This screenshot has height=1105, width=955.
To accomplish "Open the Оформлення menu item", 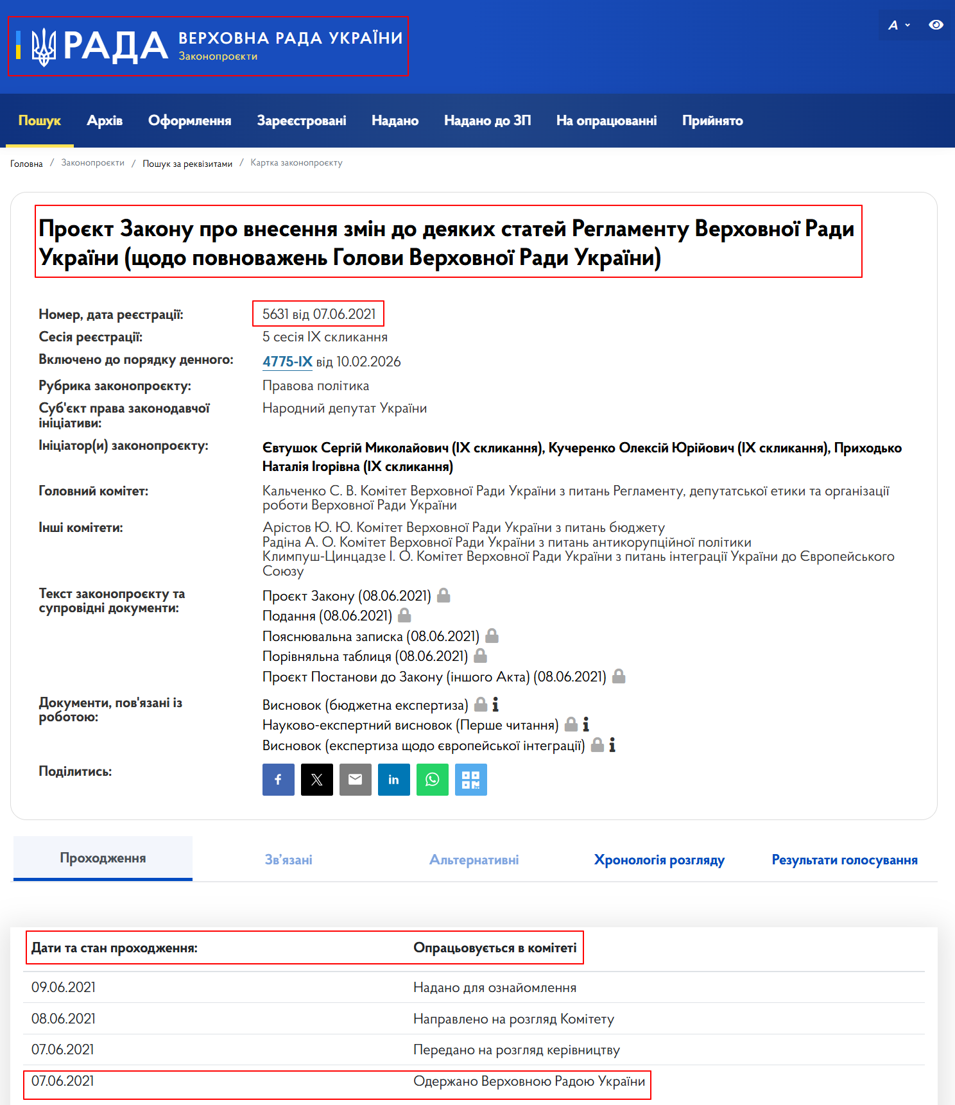I will 190,121.
